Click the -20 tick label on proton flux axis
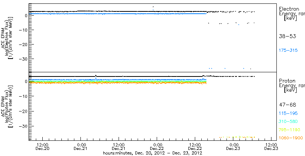The image size is (305, 156). (x=23, y=111)
